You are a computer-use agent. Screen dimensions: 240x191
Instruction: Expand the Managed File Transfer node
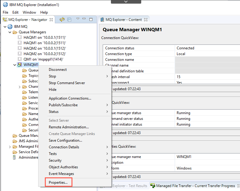click(x=10, y=147)
